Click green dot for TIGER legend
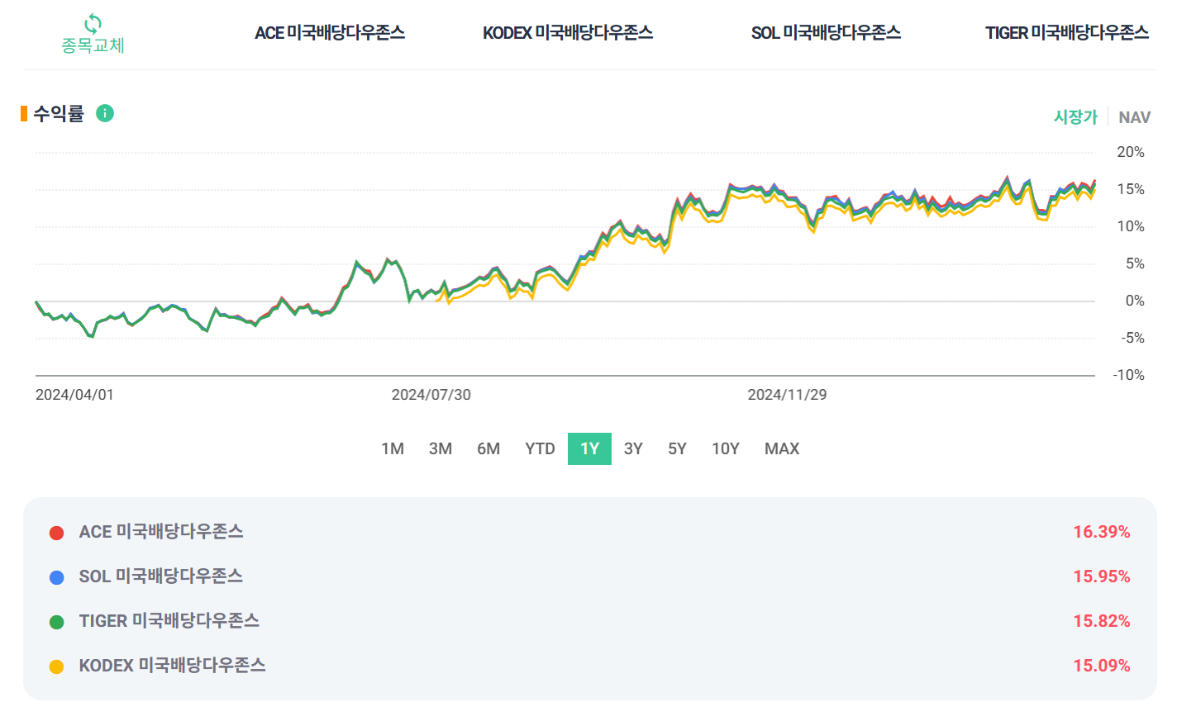Viewport: 1177px width, 702px height. click(x=56, y=622)
